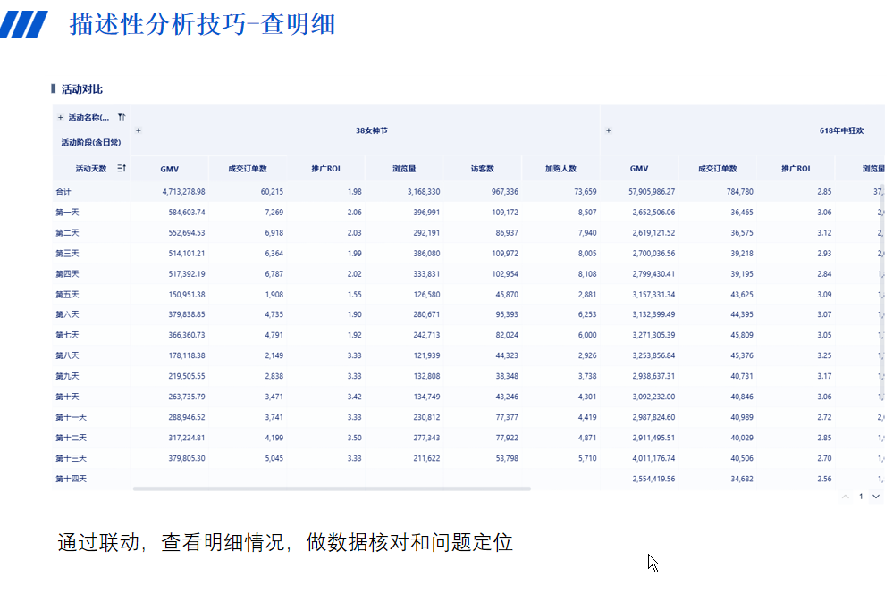The width and height of the screenshot is (893, 610).
Task: Select the 第七天 row label
Action: tap(67, 335)
